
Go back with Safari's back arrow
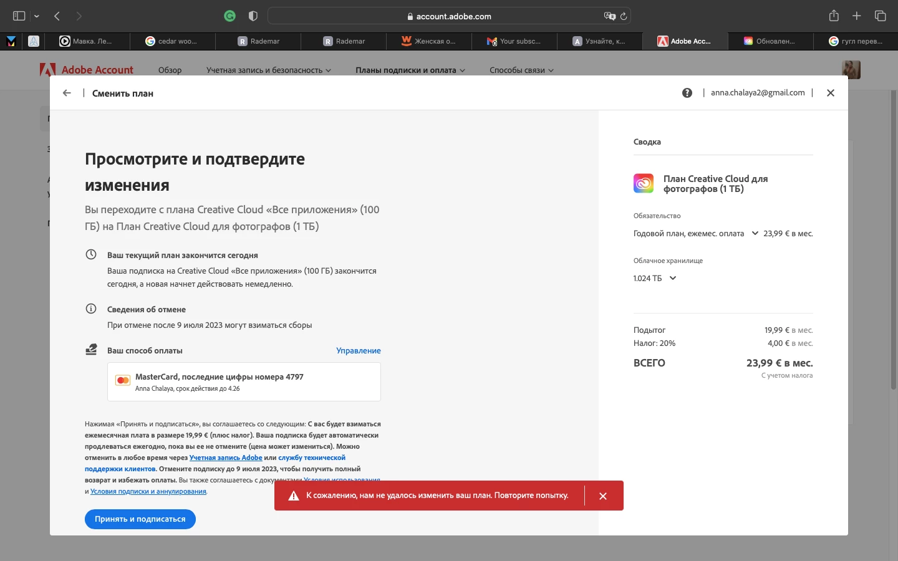click(x=57, y=16)
